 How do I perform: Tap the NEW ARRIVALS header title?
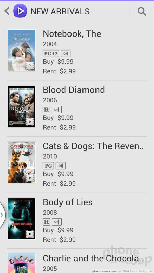point(60,11)
